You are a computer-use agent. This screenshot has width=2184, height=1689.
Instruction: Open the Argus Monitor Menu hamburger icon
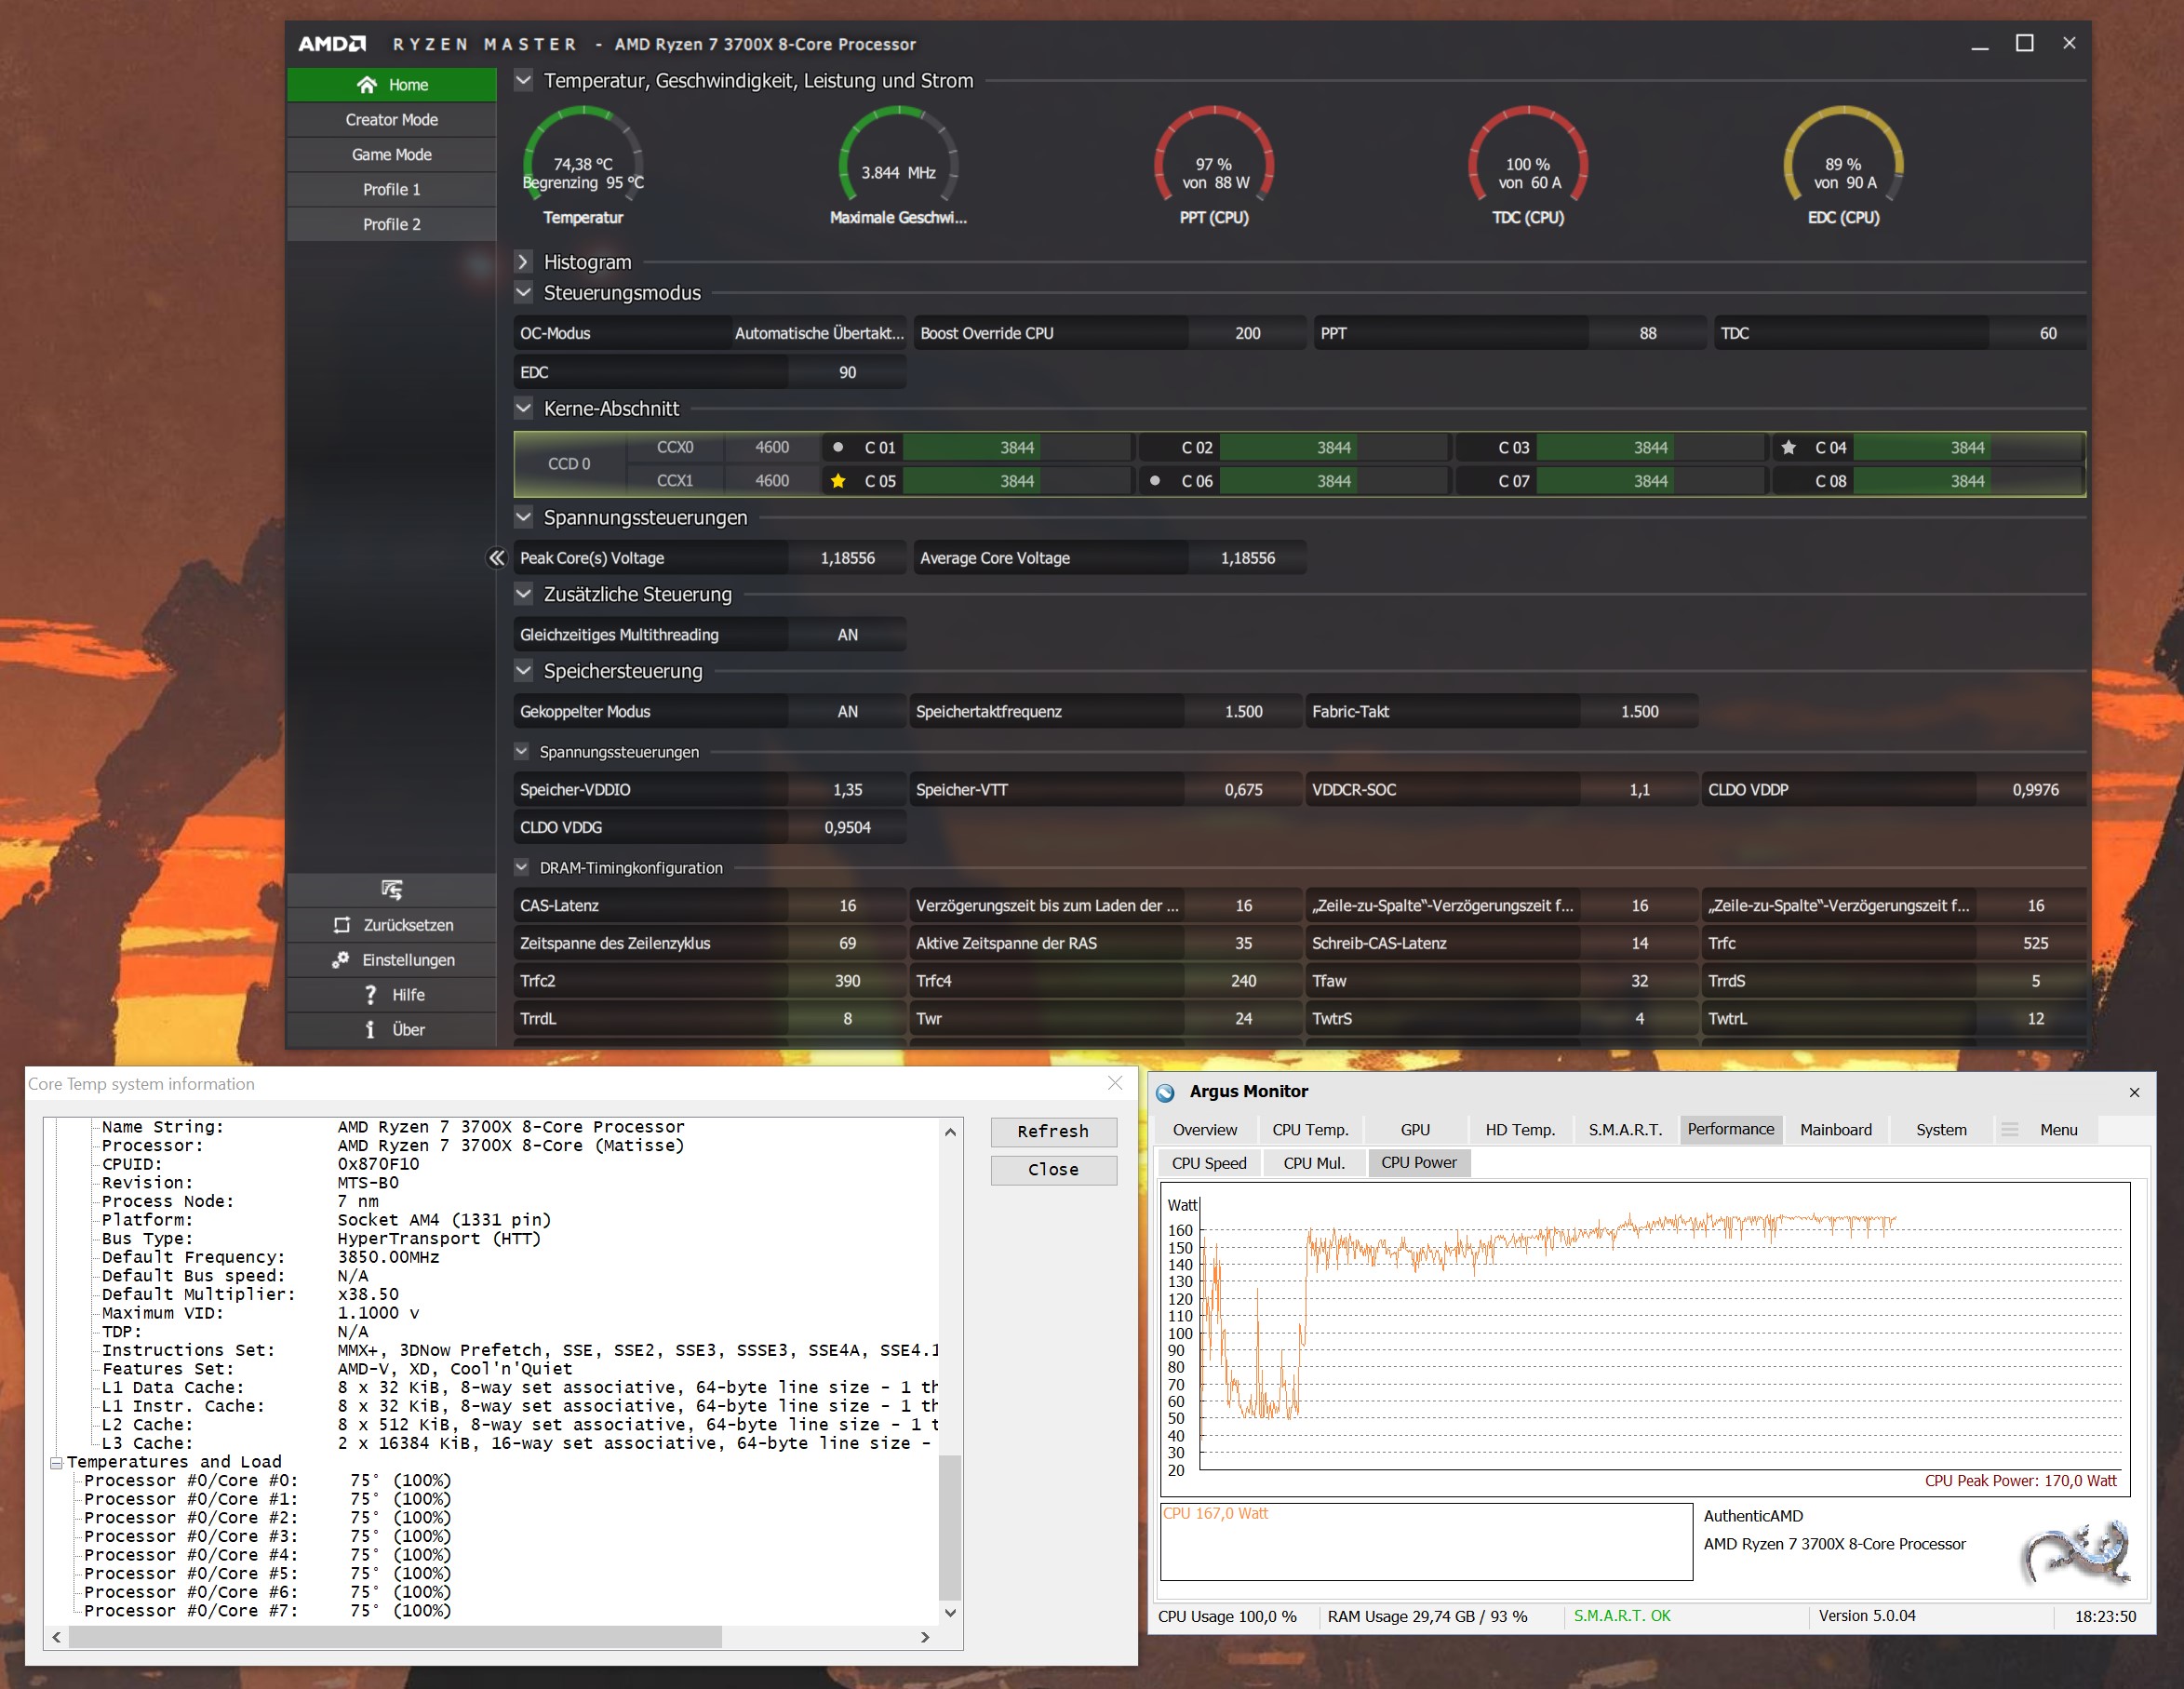tap(2009, 1130)
